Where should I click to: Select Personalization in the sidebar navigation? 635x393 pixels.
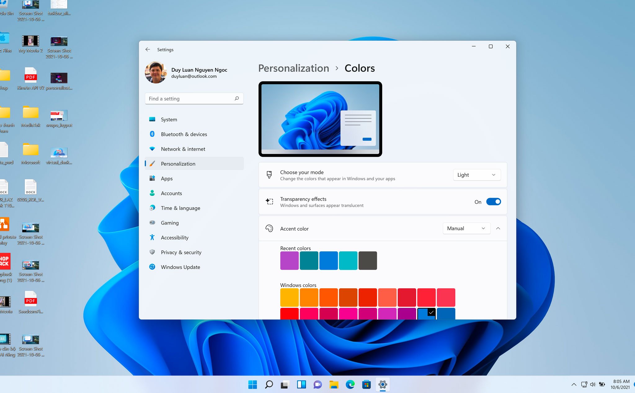click(x=178, y=163)
